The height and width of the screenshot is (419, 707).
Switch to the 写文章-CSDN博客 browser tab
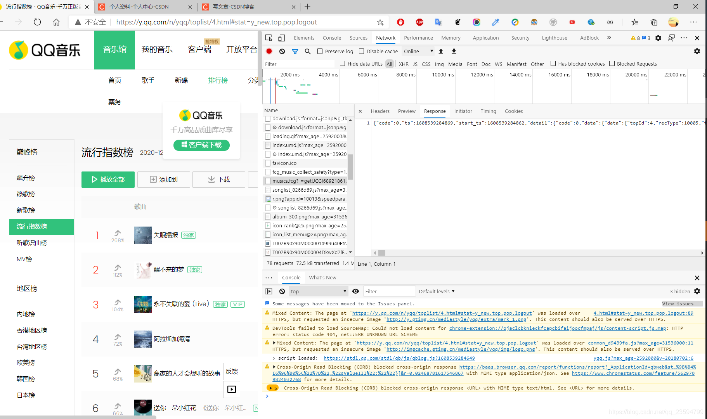pyautogui.click(x=248, y=7)
